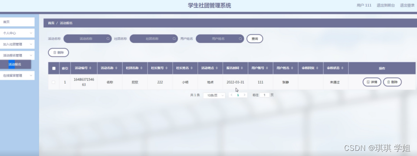
Task: Click the 222 president account cell
Action: [x=160, y=82]
